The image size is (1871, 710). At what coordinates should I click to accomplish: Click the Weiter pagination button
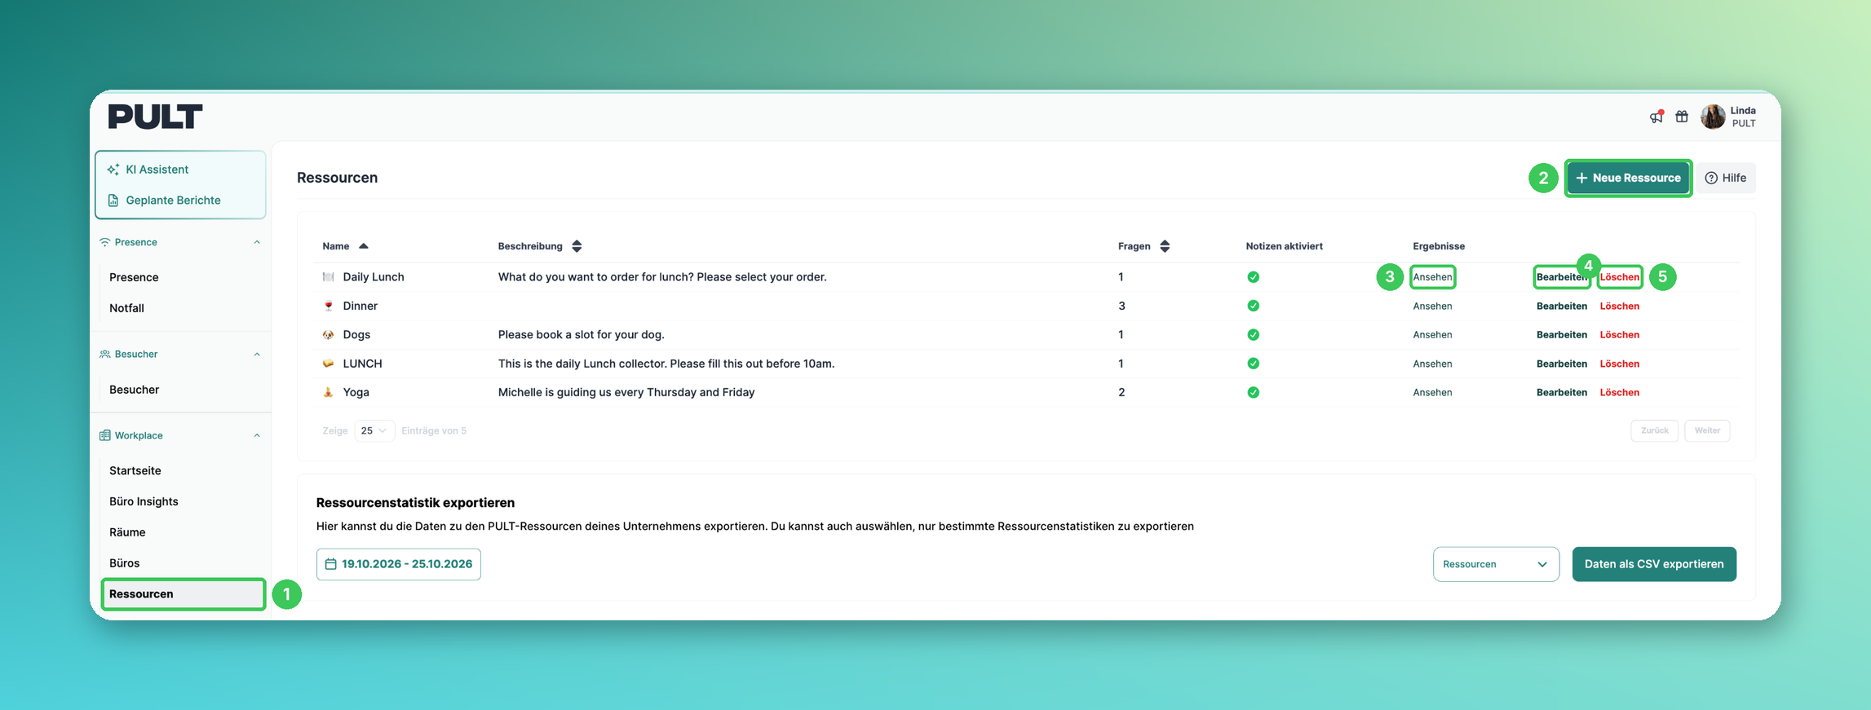coord(1707,430)
